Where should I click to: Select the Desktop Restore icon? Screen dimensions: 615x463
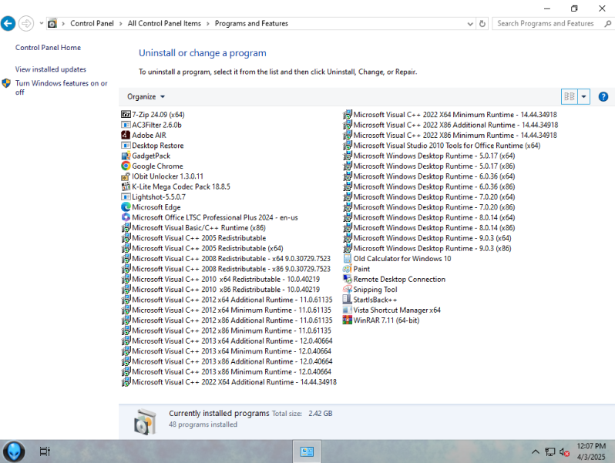126,146
